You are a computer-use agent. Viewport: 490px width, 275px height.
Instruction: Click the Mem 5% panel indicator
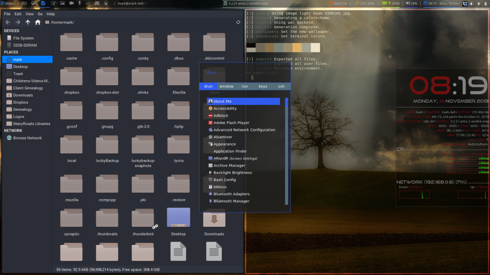338,3
